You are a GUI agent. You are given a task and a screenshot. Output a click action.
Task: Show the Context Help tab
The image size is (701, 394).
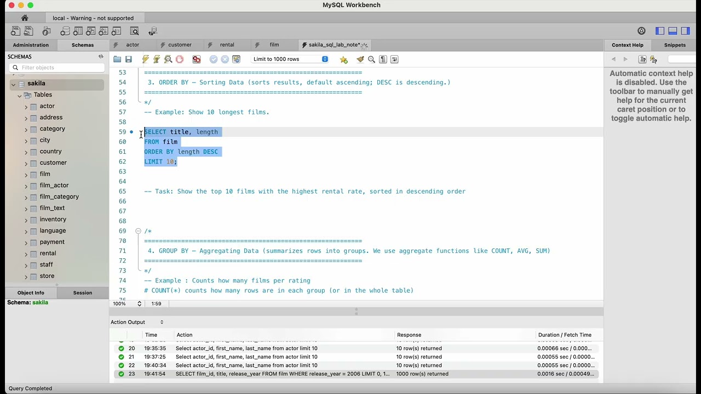(628, 45)
